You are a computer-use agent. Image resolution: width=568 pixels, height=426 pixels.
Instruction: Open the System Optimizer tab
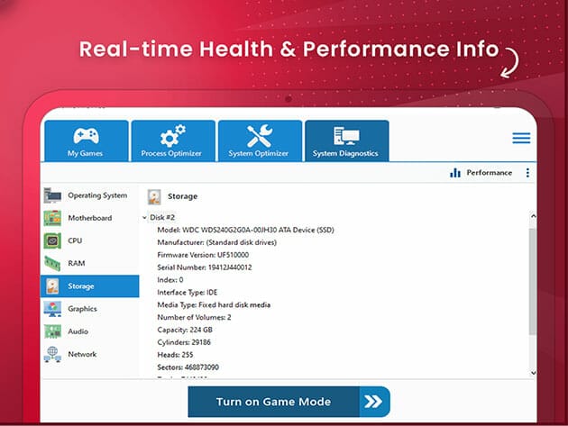click(259, 142)
